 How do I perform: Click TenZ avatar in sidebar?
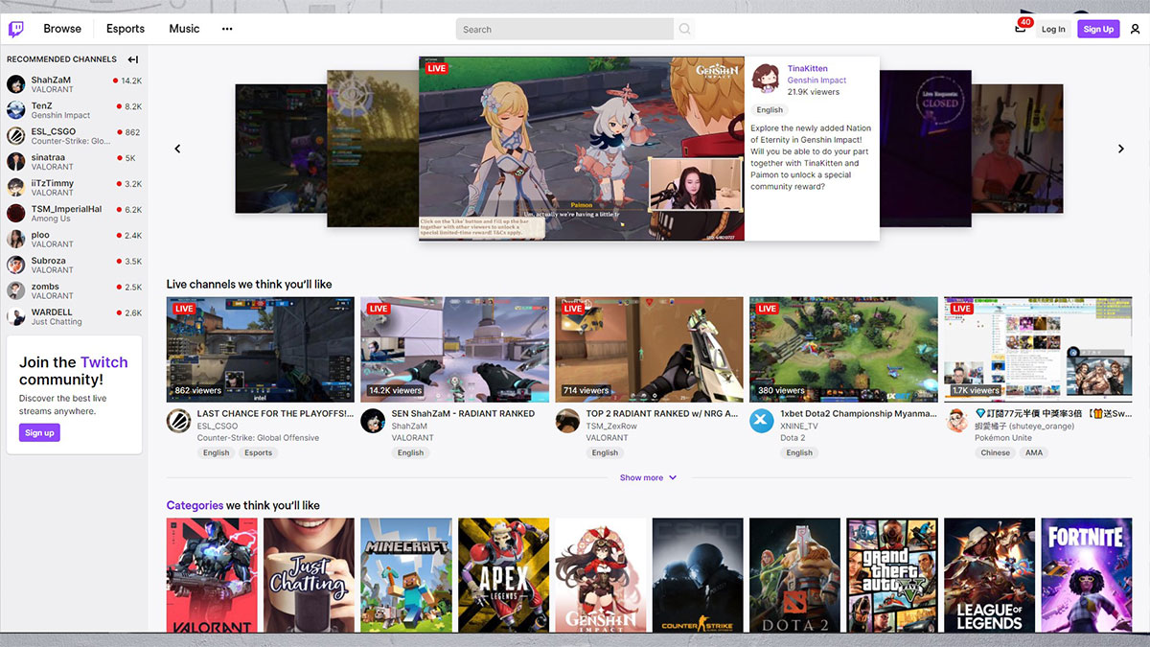(16, 110)
